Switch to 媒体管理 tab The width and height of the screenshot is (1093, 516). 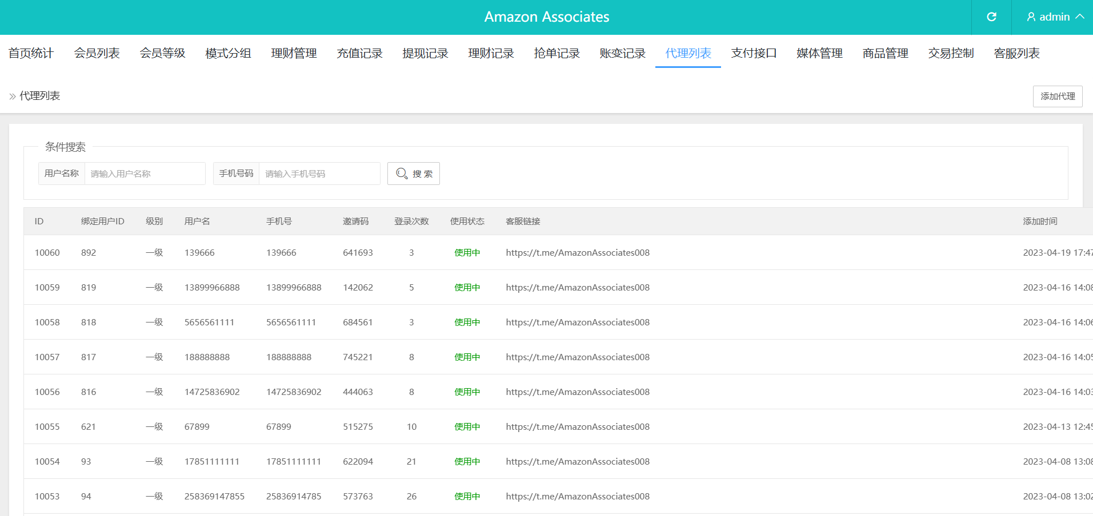click(x=820, y=53)
